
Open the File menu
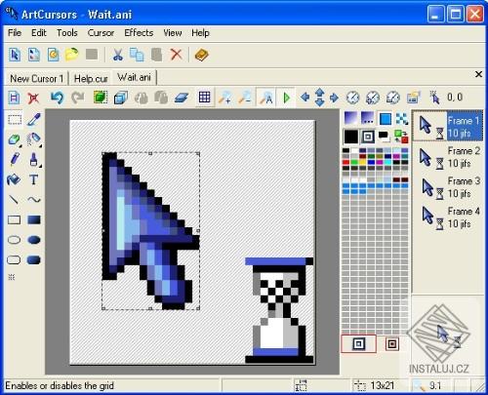tap(15, 33)
